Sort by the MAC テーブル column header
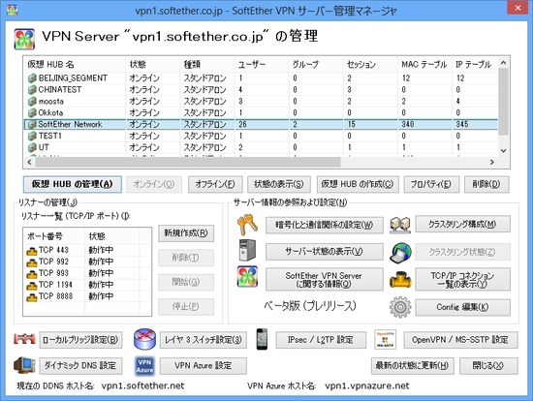 pyautogui.click(x=424, y=64)
